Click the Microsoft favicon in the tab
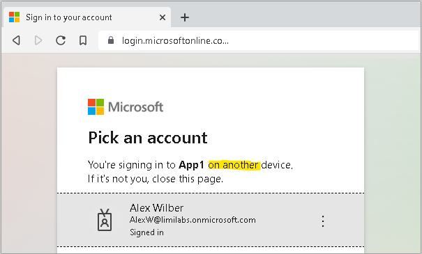The image size is (422, 254). pos(14,17)
